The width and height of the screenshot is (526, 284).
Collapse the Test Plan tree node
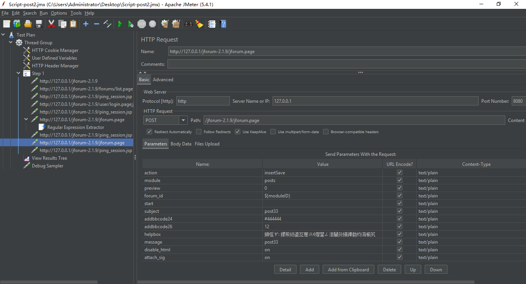3,35
